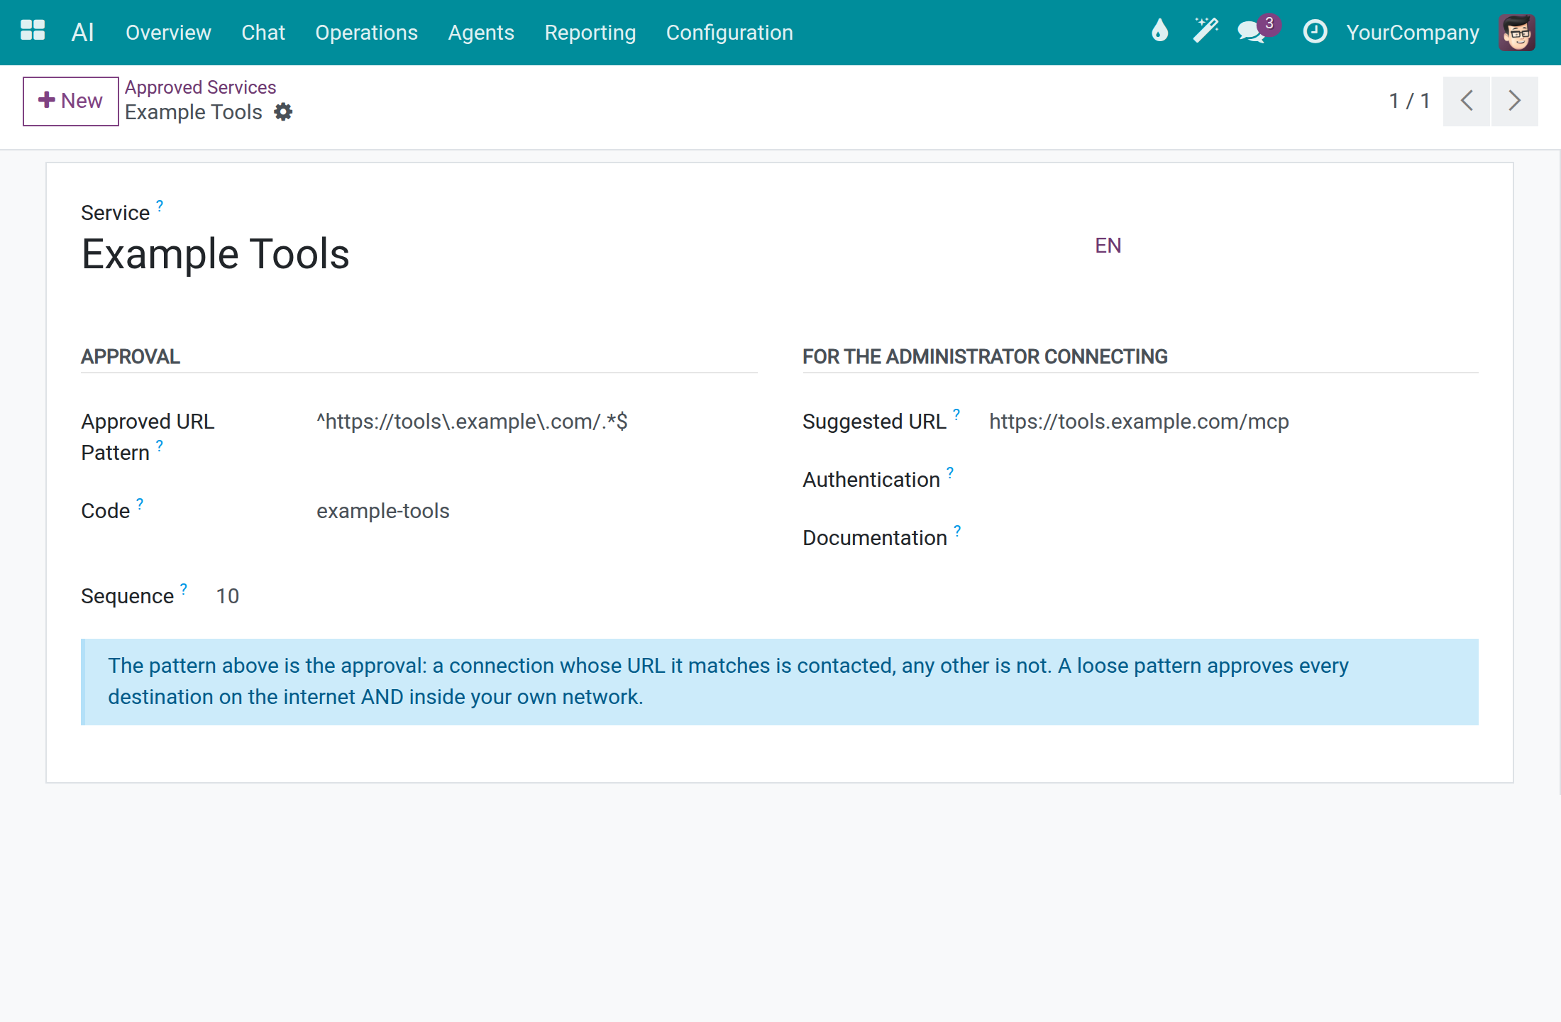1561x1022 pixels.
Task: Click the EN translation button
Action: tap(1108, 246)
